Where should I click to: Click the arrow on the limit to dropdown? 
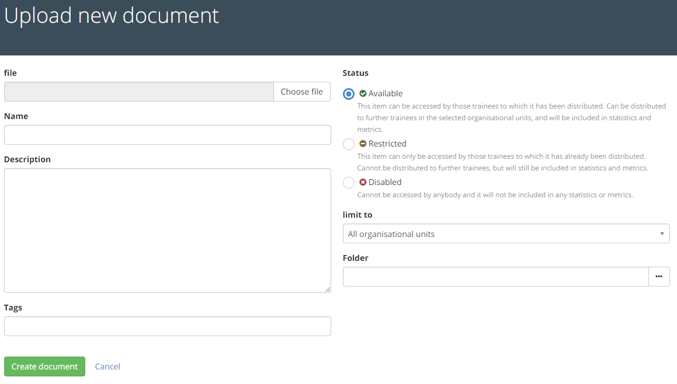click(662, 234)
